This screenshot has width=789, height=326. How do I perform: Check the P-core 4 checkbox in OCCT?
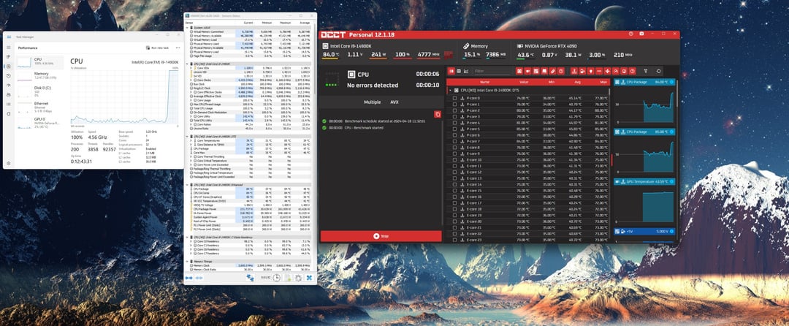pyautogui.click(x=455, y=123)
